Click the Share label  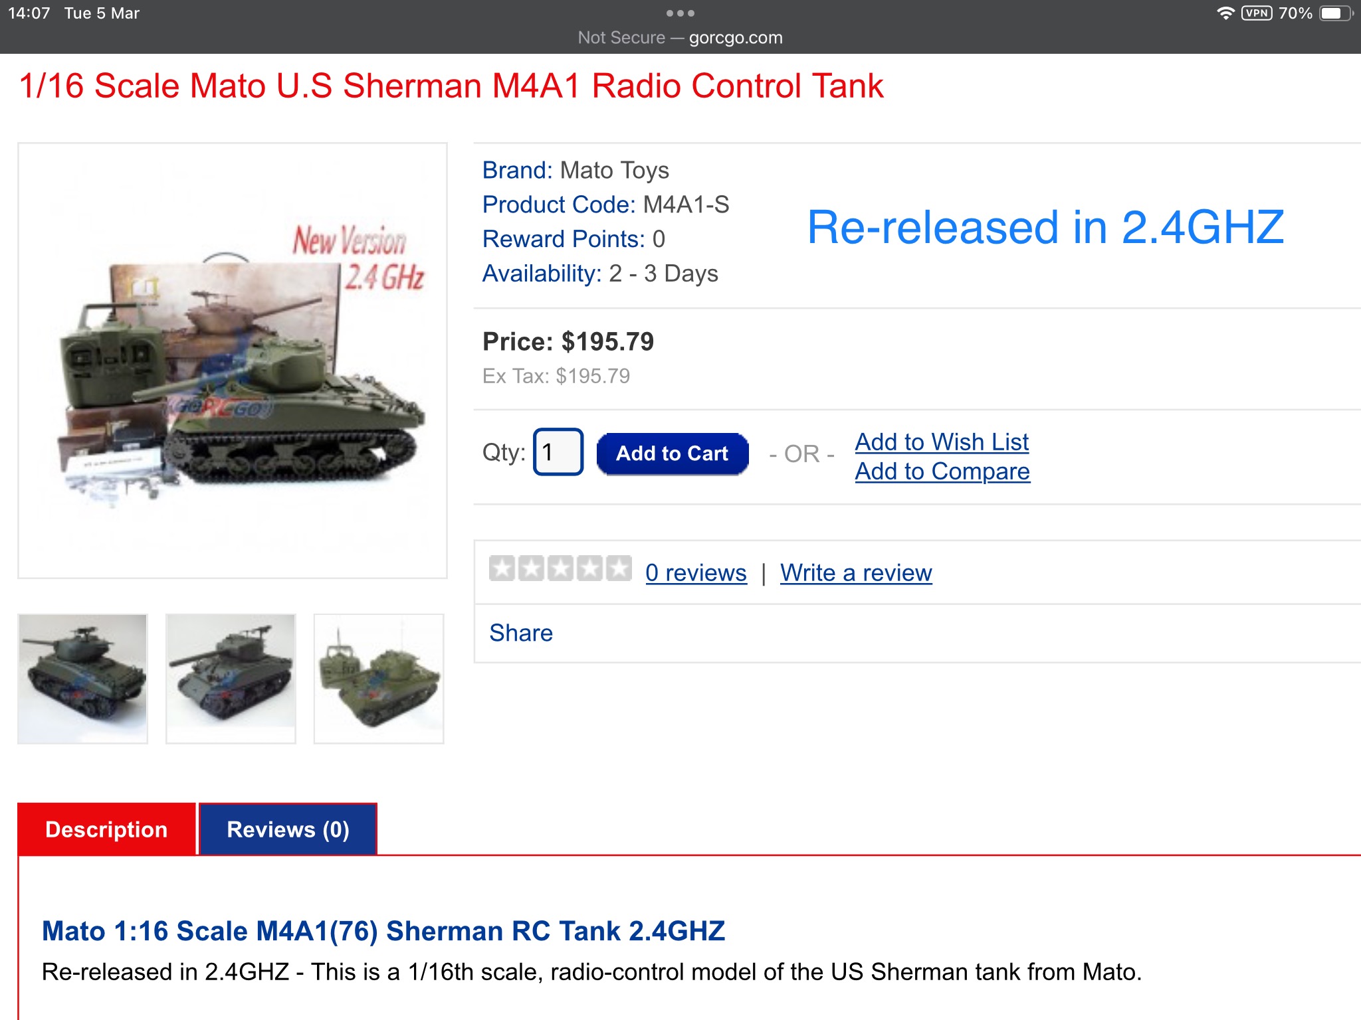point(521,633)
